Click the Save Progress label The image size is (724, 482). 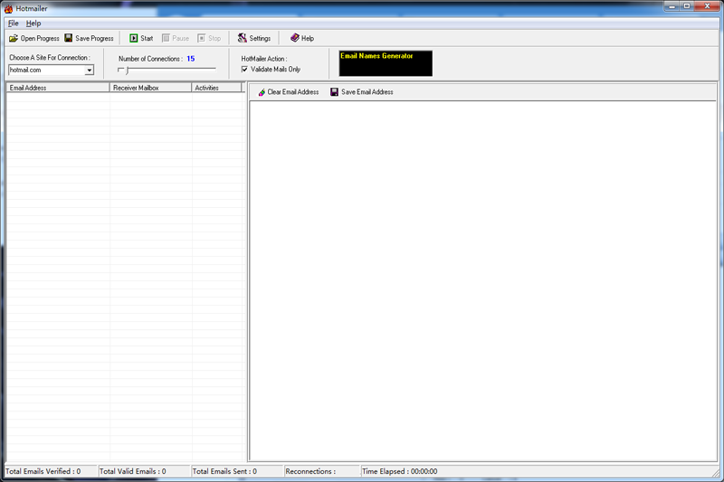[94, 38]
